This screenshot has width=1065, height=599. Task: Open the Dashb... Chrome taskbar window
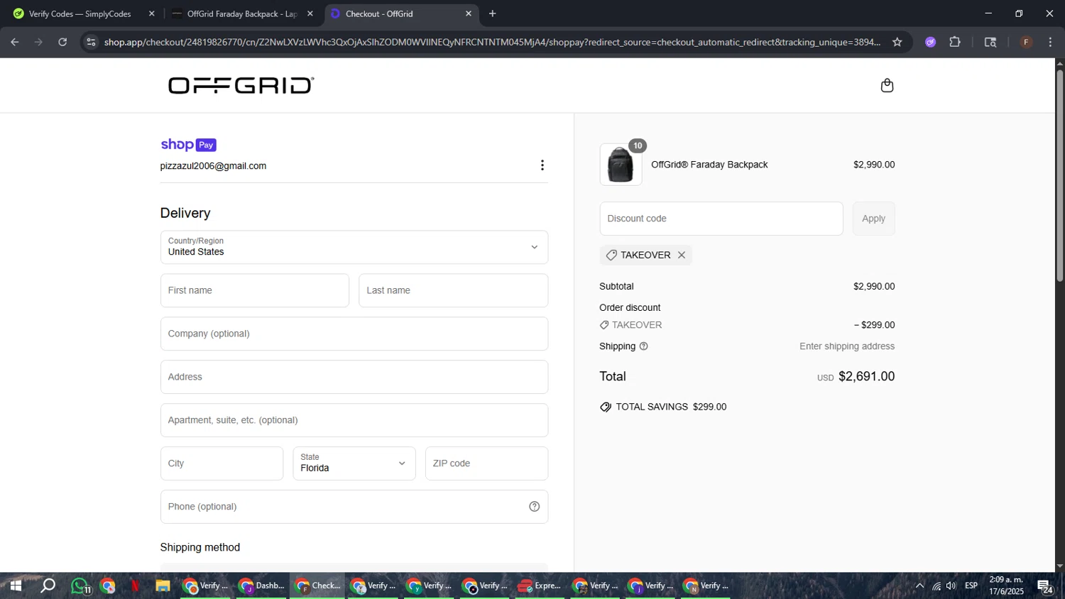(261, 586)
